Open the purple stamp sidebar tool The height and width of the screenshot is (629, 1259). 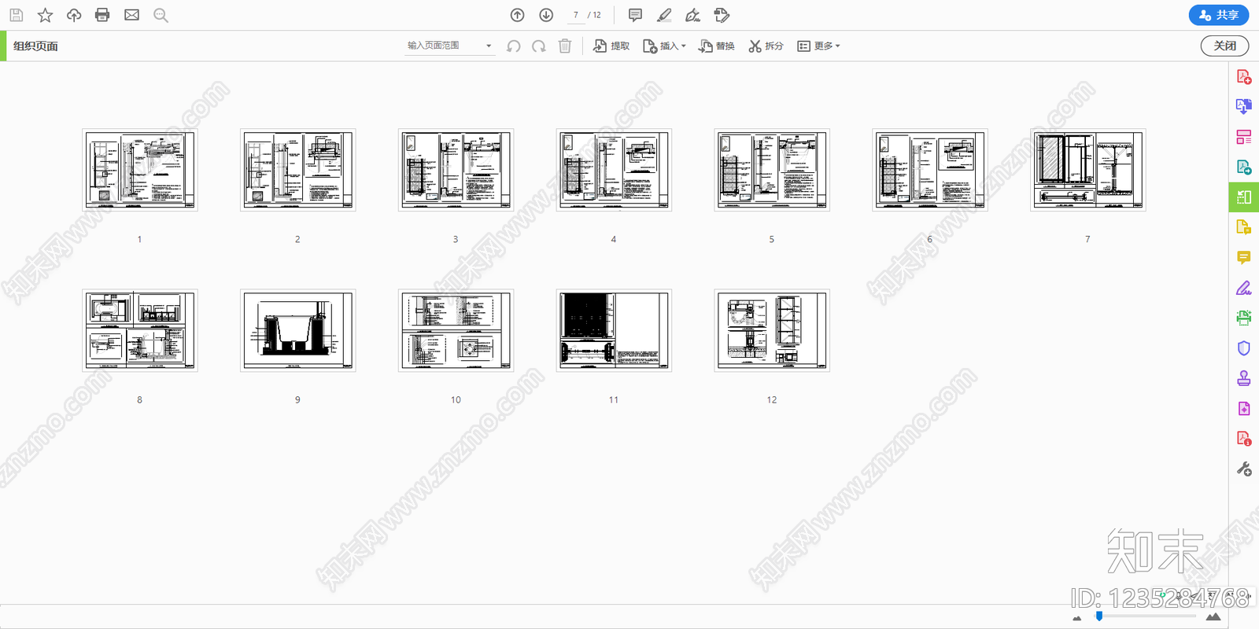click(x=1244, y=378)
